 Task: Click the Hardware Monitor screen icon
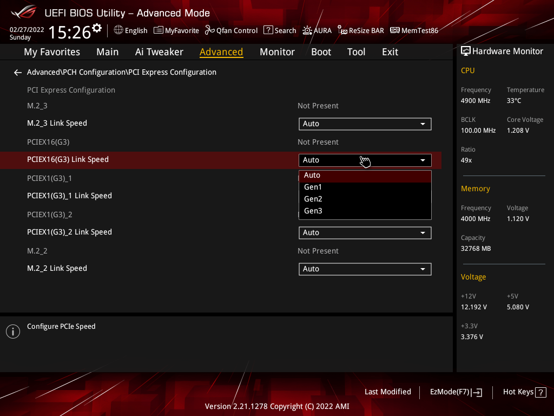(466, 51)
